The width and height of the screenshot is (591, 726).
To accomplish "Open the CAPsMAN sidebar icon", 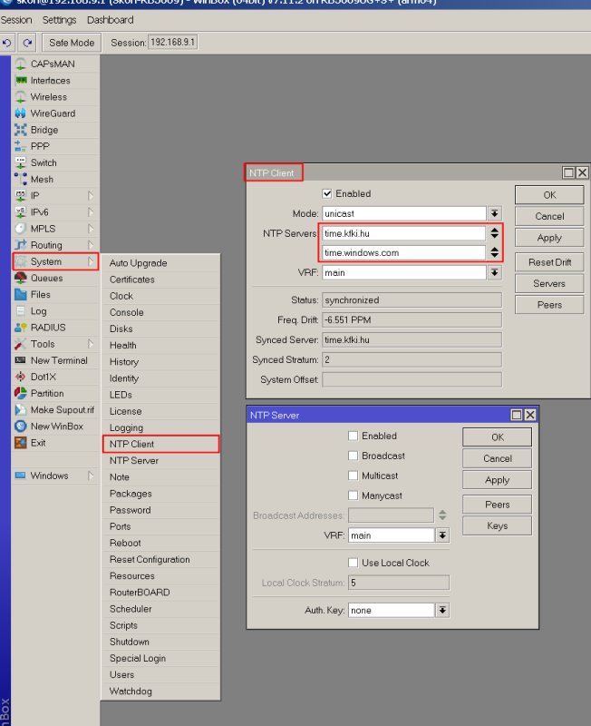I will coord(21,64).
